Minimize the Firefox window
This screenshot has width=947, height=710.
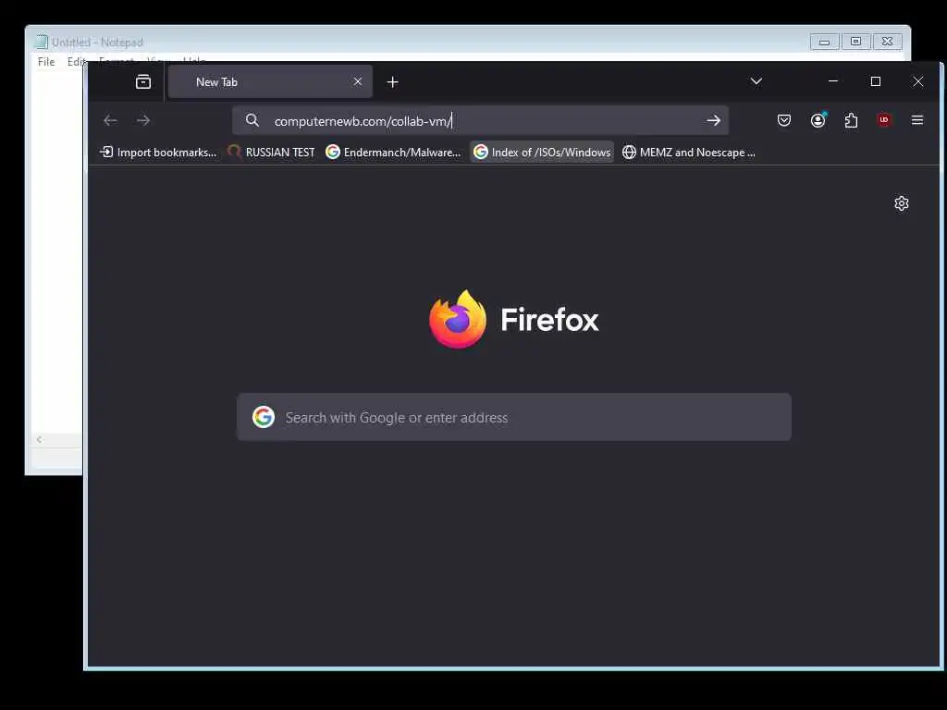click(833, 81)
